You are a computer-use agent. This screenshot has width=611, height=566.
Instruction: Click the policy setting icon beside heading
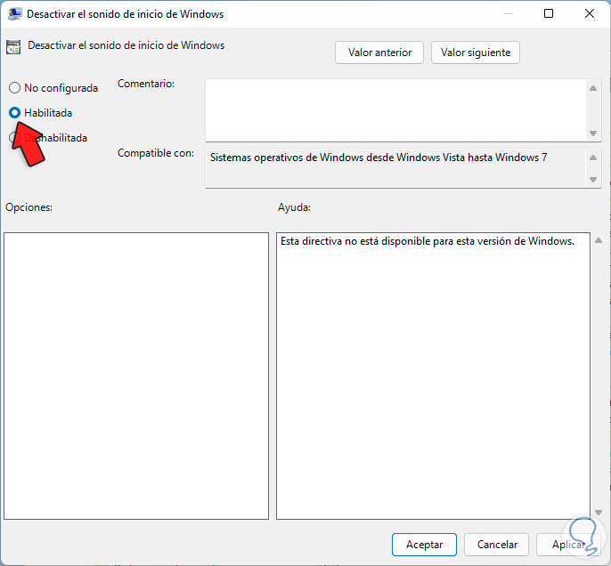[13, 47]
